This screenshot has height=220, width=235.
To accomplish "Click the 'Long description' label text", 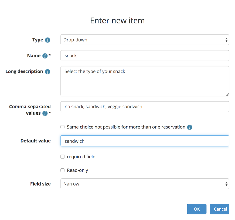I will coord(24,71).
